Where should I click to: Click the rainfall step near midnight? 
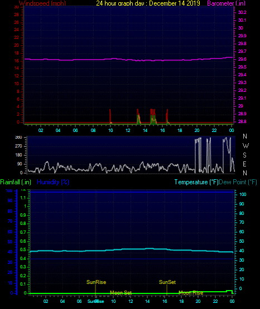[x=229, y=291]
